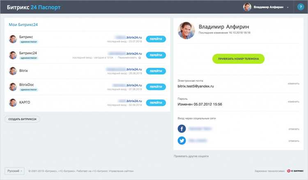Image resolution: width=308 pixels, height=180 pixels.
Task: Click the large profile photo of Владимир Алфирин
Action: tap(186, 30)
